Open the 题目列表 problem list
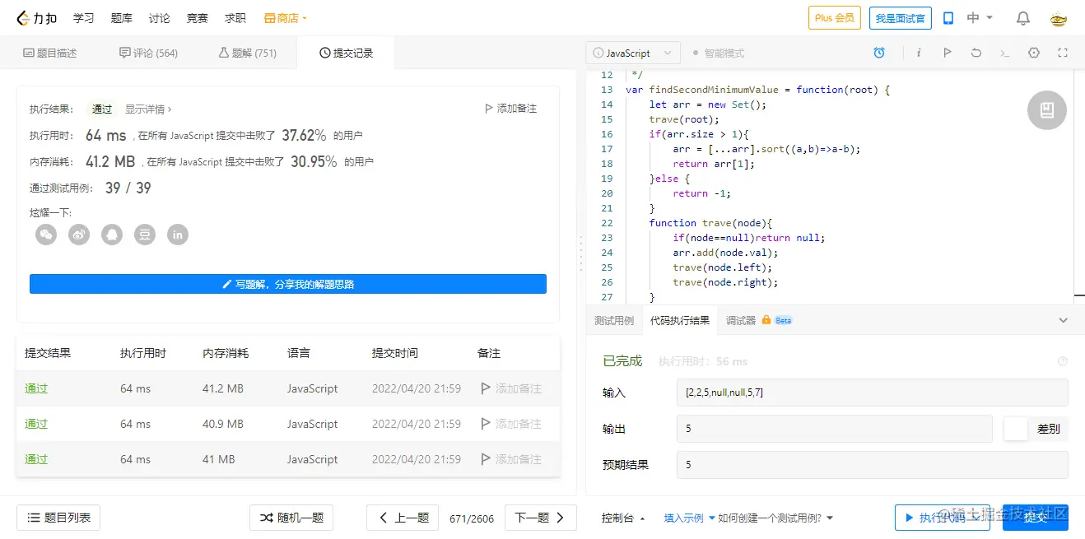This screenshot has height=539, width=1085. tap(58, 518)
